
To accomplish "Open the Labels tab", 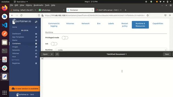I will point(111,23).
